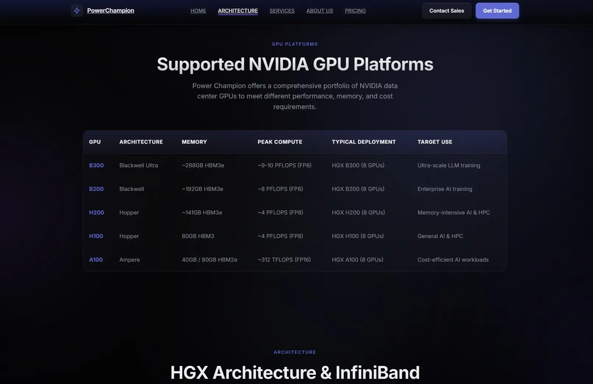Open the Services menu item

coord(282,11)
